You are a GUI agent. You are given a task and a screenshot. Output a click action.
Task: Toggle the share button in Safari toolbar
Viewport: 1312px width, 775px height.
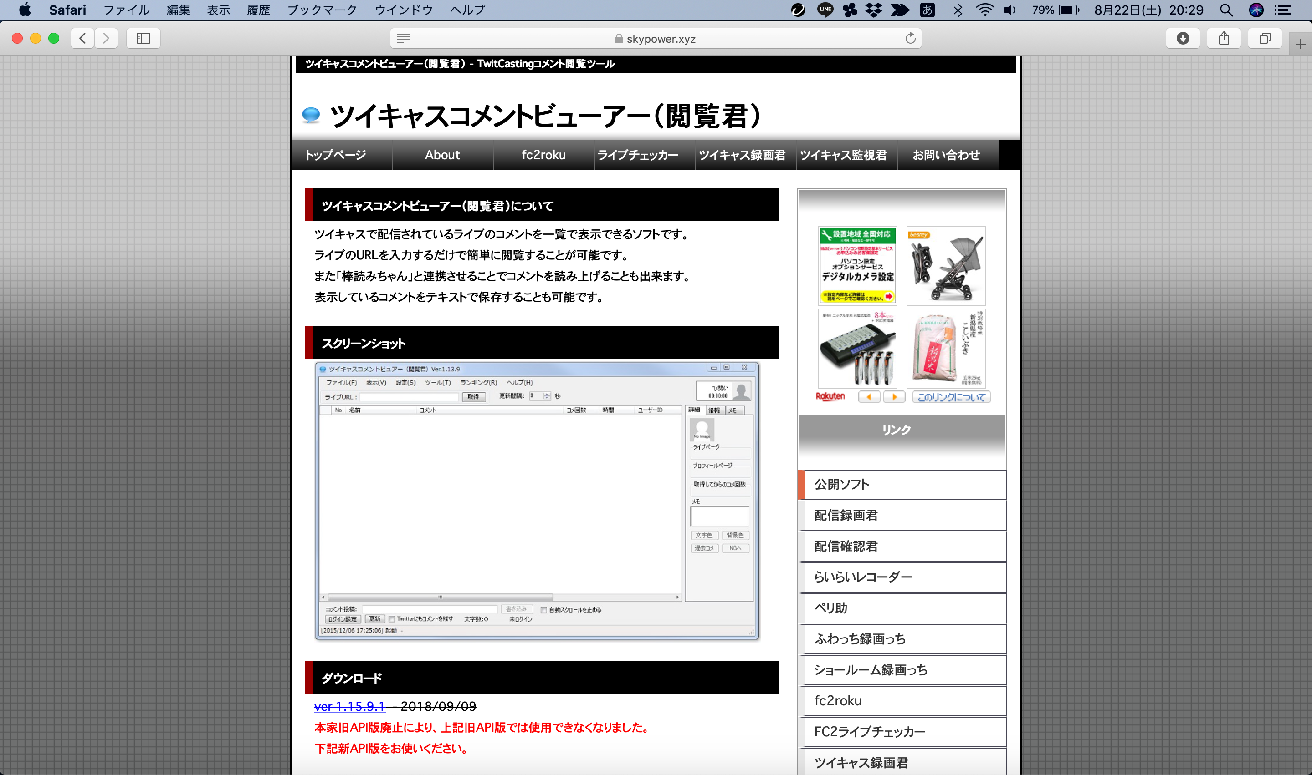tap(1223, 38)
